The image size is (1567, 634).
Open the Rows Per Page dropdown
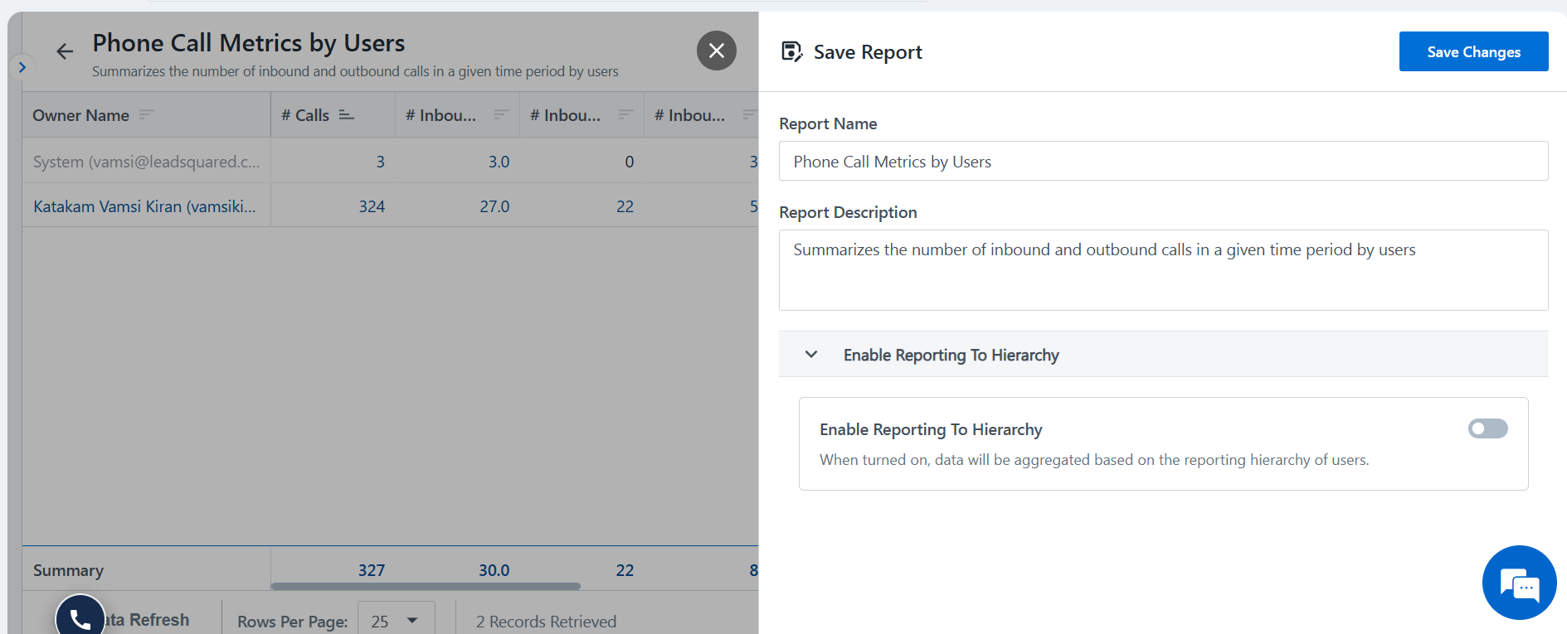396,621
